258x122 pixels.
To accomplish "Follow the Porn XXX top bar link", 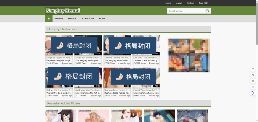I will coord(204,3).
